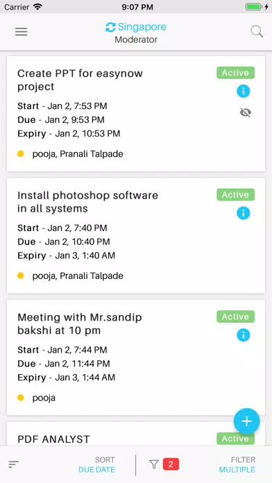272x483 pixels.
Task: Toggle crossed-eye visibility on Create PPT task
Action: coord(246,112)
